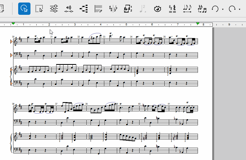Click measure number 36
Viewport: 246px width, 160px height.
tap(13, 104)
